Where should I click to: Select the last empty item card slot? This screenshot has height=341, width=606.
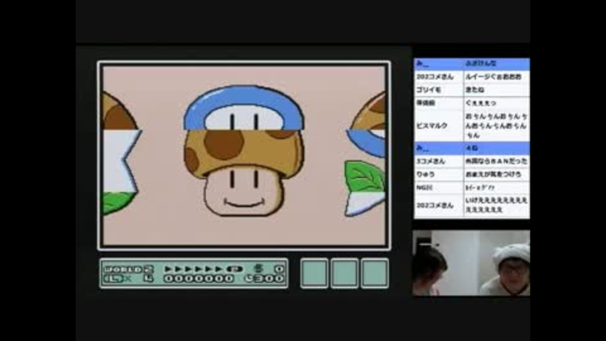[x=374, y=273]
